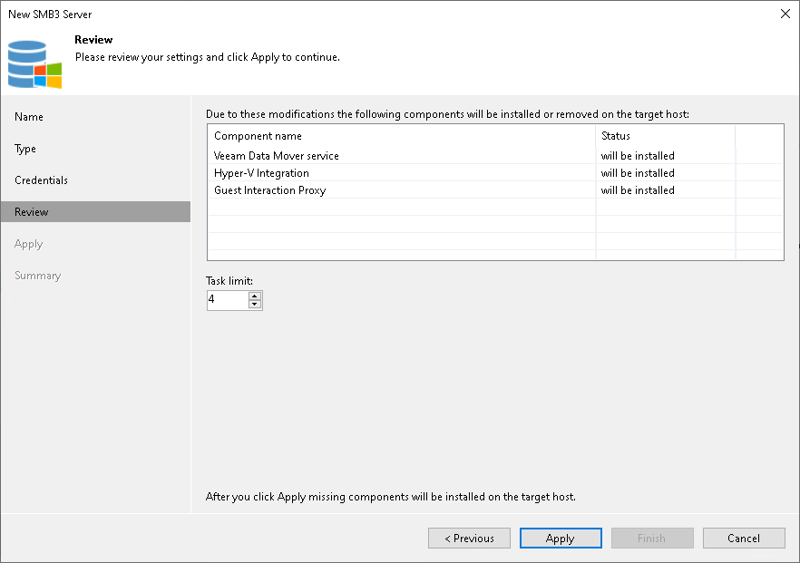The image size is (800, 563).
Task: Select the Veeam Data Mover service row
Action: tap(495, 156)
